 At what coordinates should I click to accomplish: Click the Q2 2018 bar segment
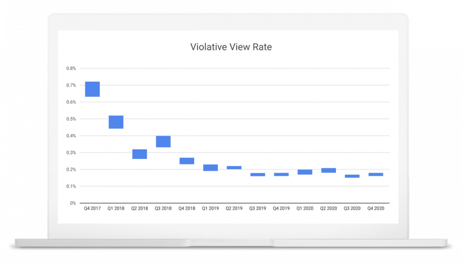coord(139,154)
